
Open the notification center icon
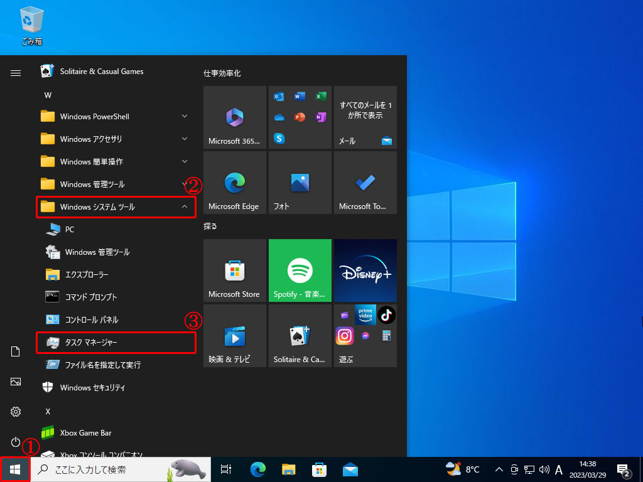tap(623, 470)
